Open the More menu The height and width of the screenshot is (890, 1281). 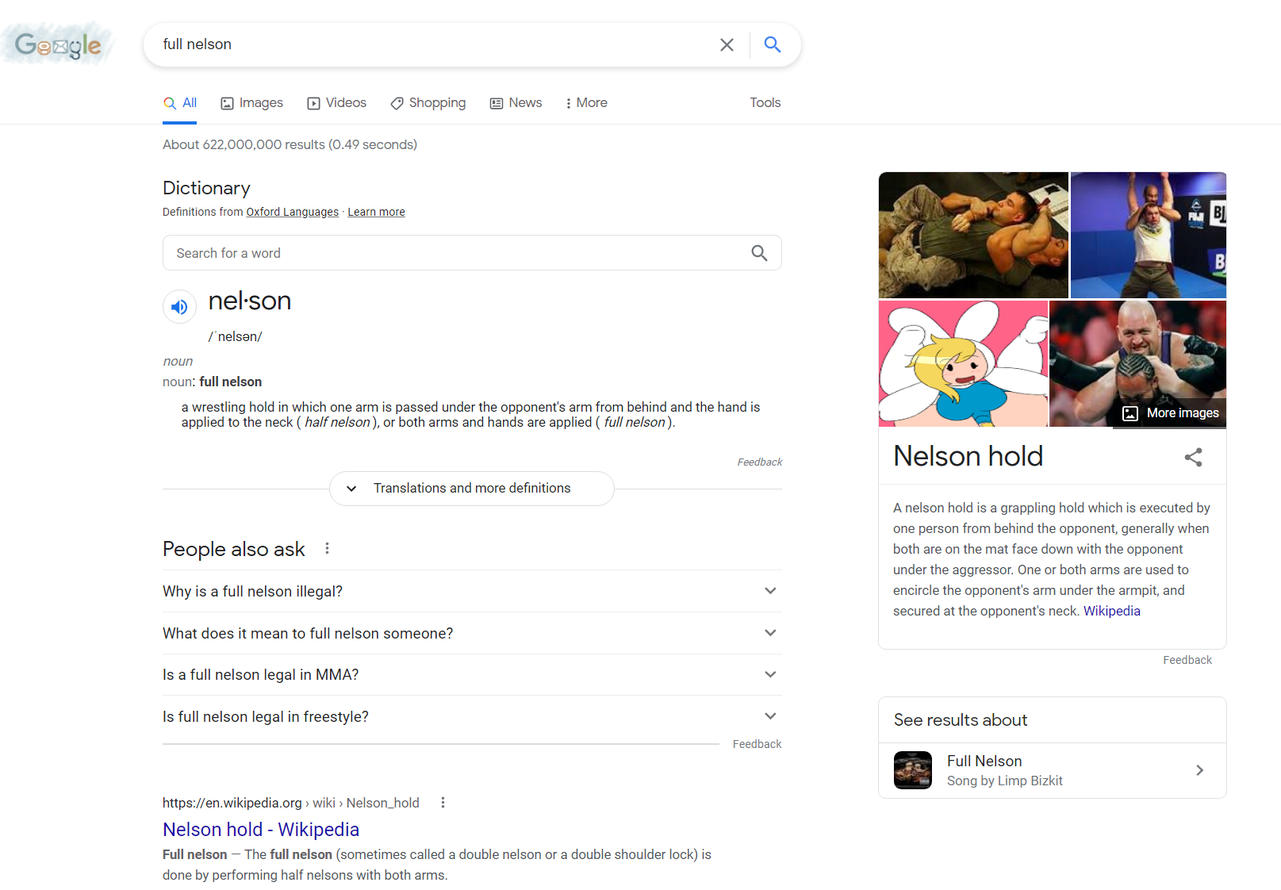coord(586,102)
